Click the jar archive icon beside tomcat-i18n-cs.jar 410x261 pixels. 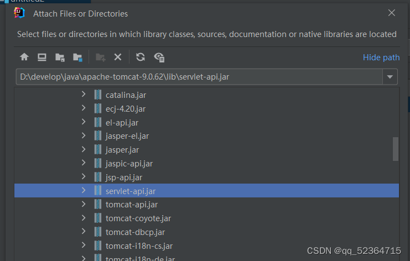(98, 246)
